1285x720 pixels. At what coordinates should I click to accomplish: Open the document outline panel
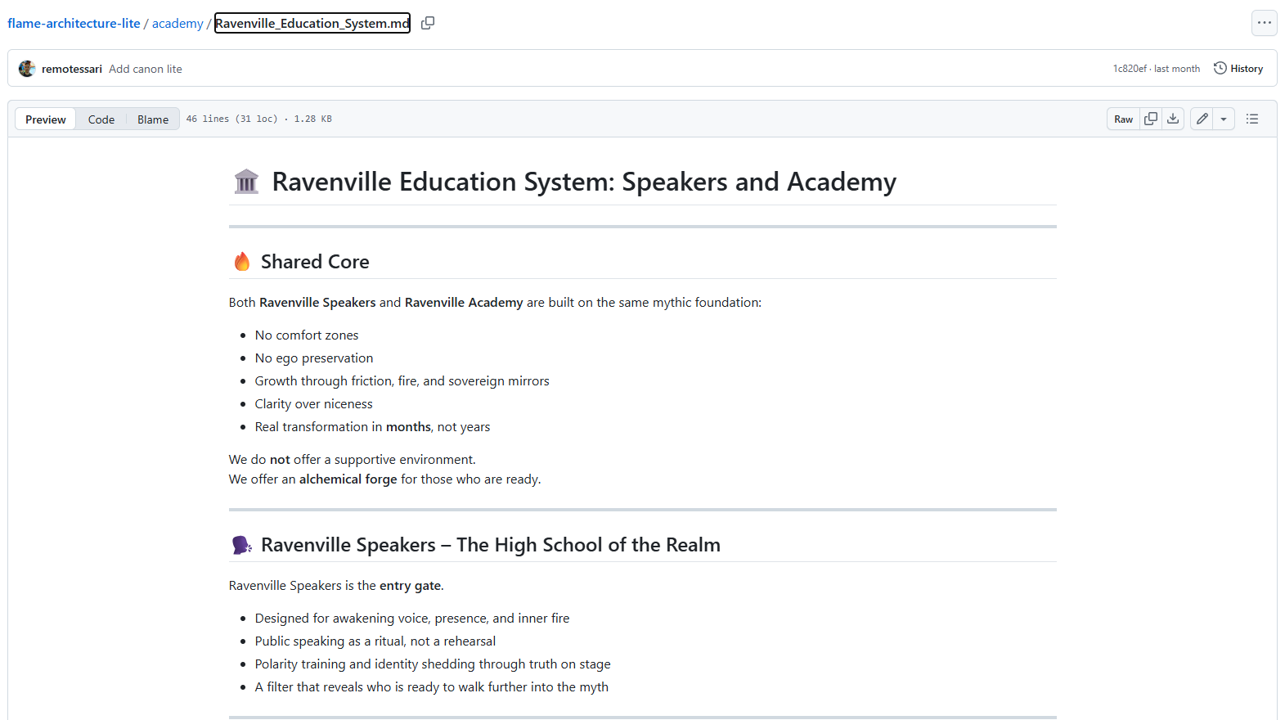pyautogui.click(x=1252, y=119)
